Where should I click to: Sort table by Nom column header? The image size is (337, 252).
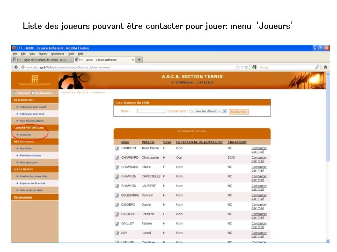pos(125,142)
